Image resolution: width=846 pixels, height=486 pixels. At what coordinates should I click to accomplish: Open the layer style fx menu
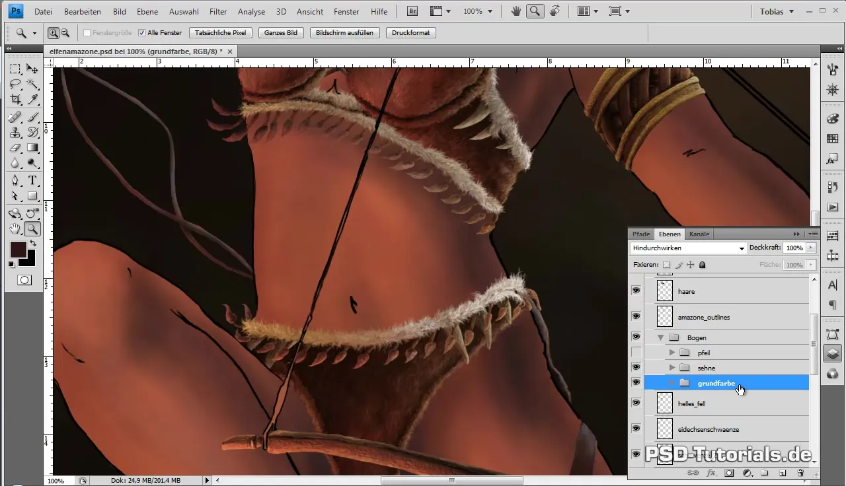pos(711,473)
